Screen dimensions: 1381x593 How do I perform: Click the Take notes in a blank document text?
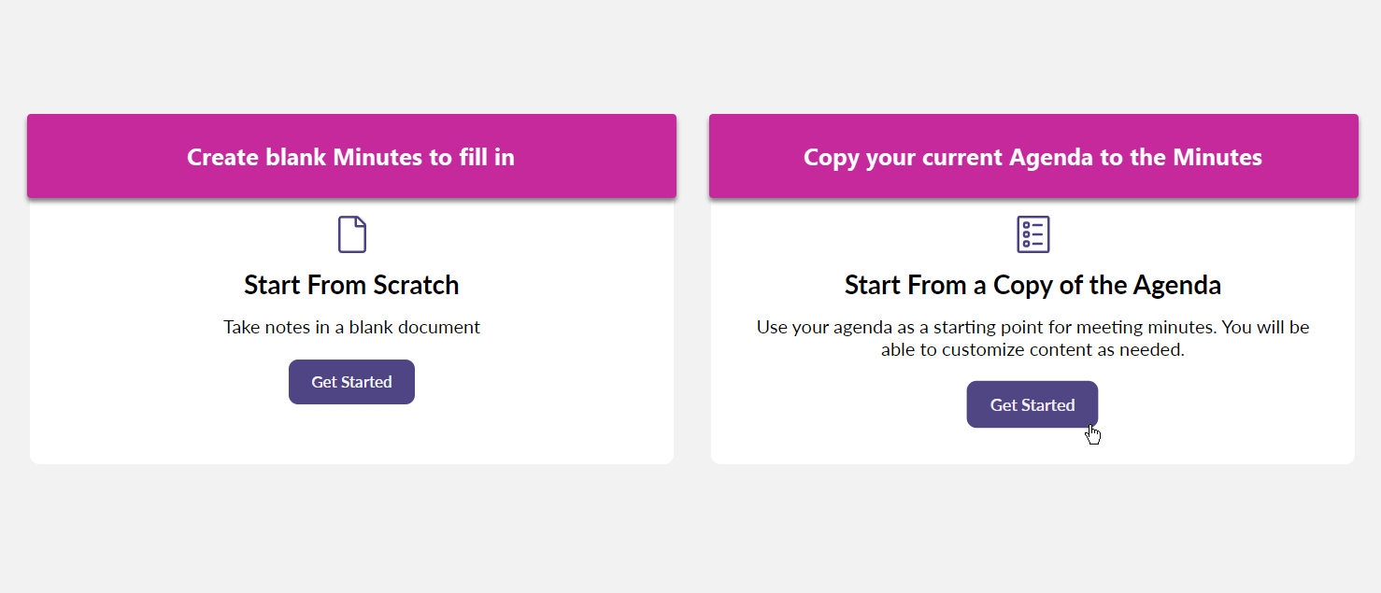351,328
